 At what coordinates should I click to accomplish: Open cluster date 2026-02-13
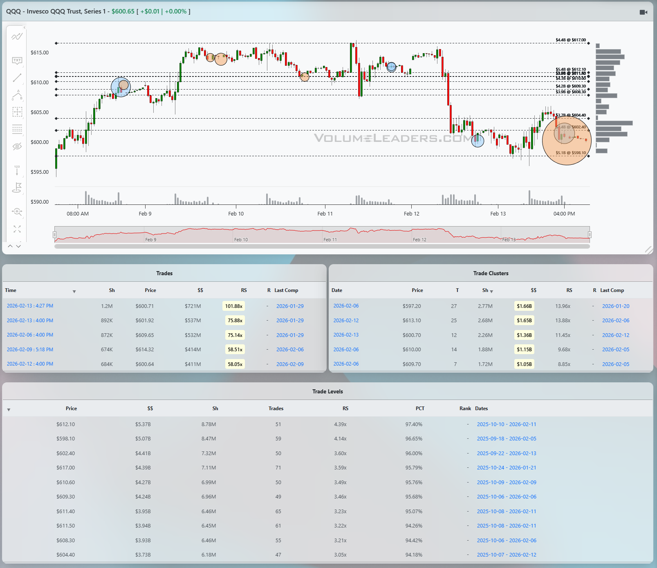(346, 335)
